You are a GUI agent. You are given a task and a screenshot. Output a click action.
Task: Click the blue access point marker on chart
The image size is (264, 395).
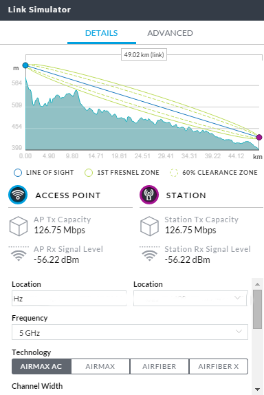(x=25, y=65)
